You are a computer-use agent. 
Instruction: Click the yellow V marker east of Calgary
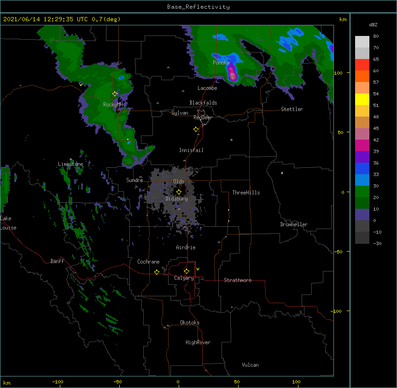click(x=198, y=269)
